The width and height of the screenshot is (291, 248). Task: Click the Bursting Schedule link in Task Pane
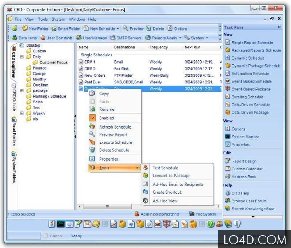click(247, 97)
